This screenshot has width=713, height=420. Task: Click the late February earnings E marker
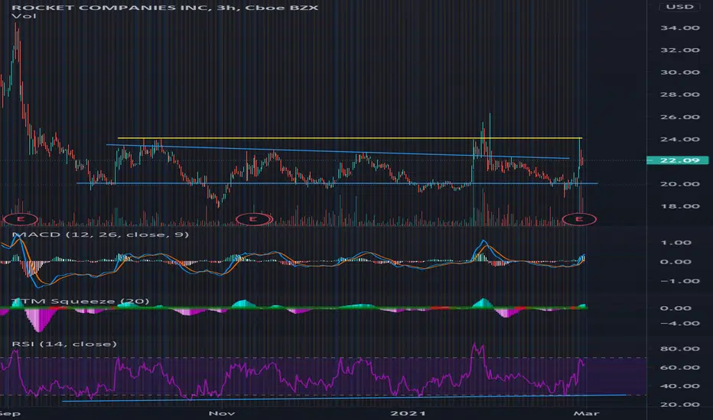tap(579, 219)
